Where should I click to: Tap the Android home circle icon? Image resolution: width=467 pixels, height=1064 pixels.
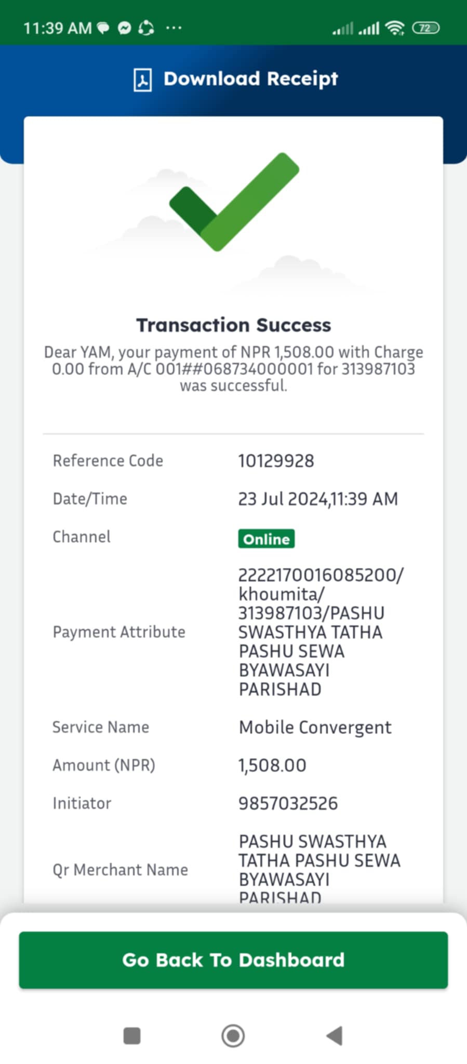(233, 1035)
